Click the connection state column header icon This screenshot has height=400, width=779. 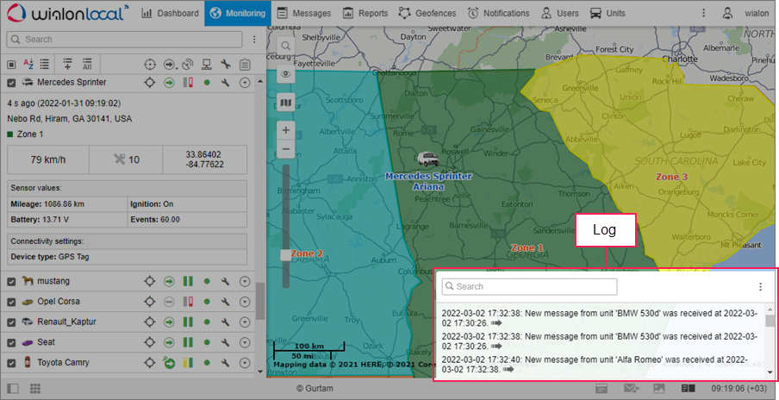point(207,65)
